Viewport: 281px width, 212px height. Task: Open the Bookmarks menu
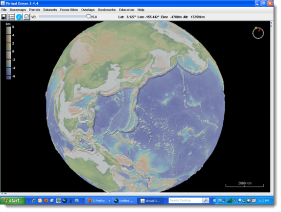coord(107,10)
